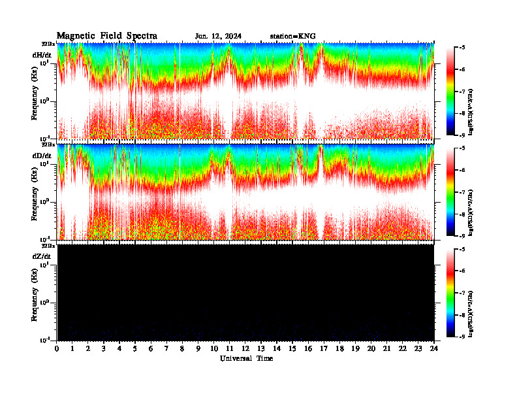
Task: Click the -9 tick on the dH/dt color bar
Action: pos(462,135)
